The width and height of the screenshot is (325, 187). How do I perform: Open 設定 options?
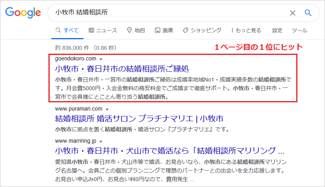(x=277, y=30)
